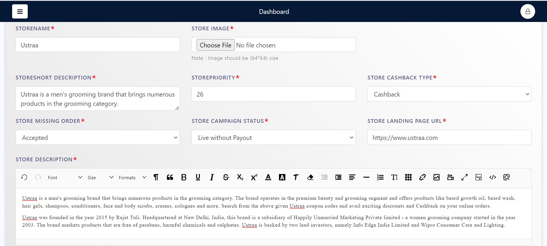Open the font color picker

tap(268, 177)
